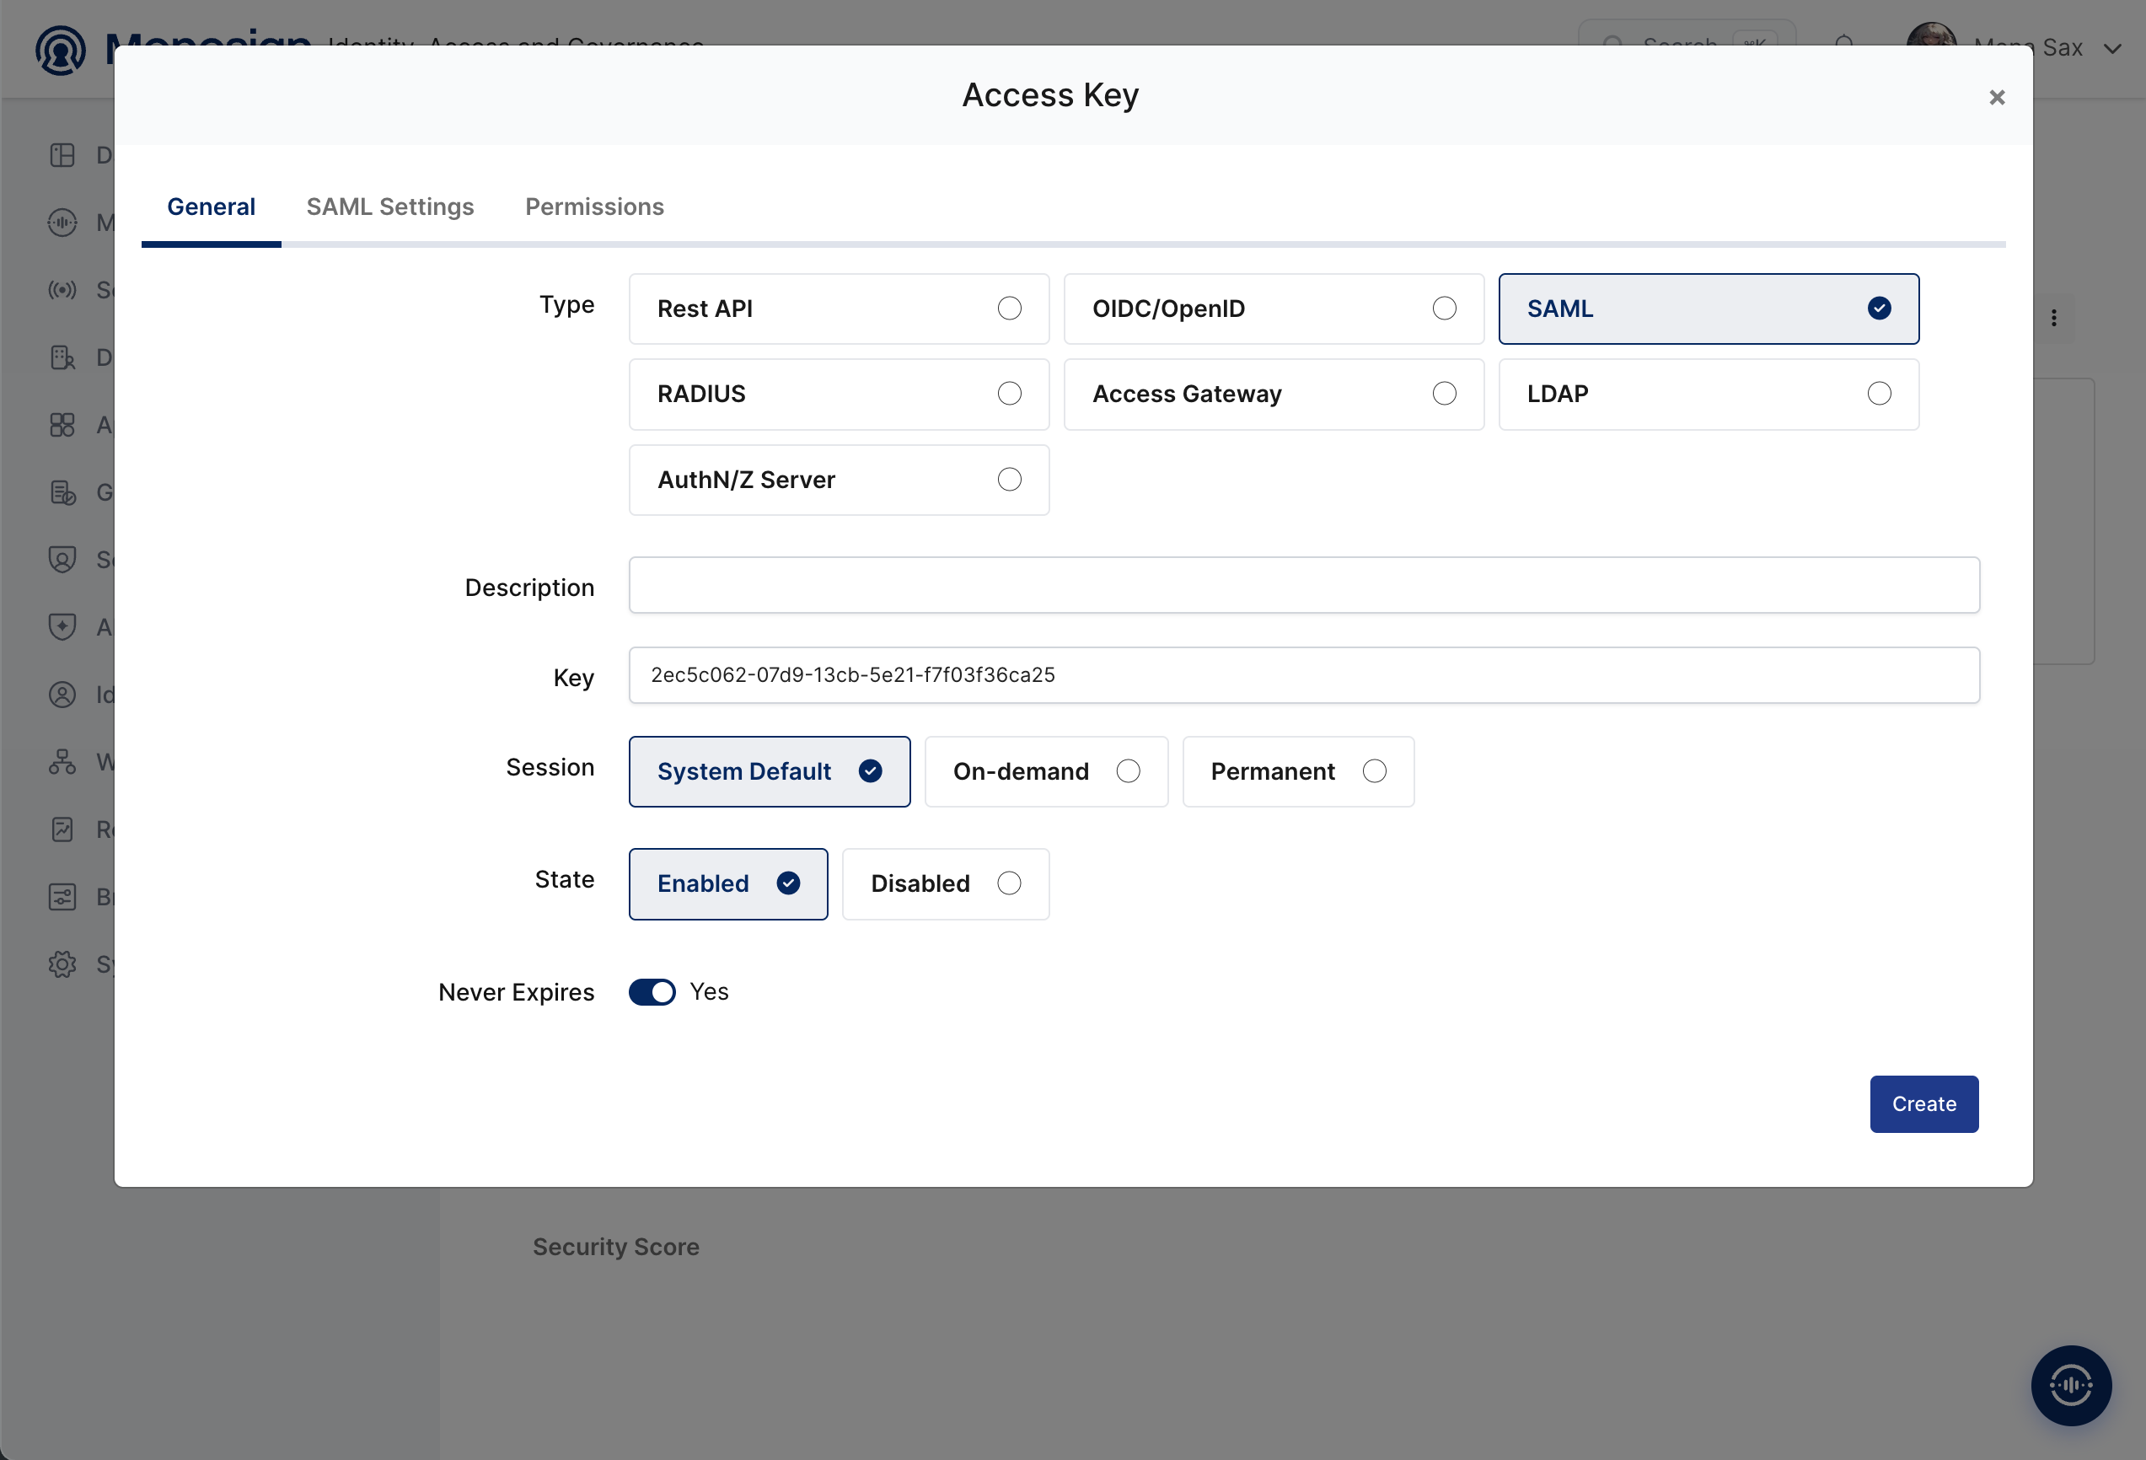
Task: Select the General tab
Action: pos(211,207)
